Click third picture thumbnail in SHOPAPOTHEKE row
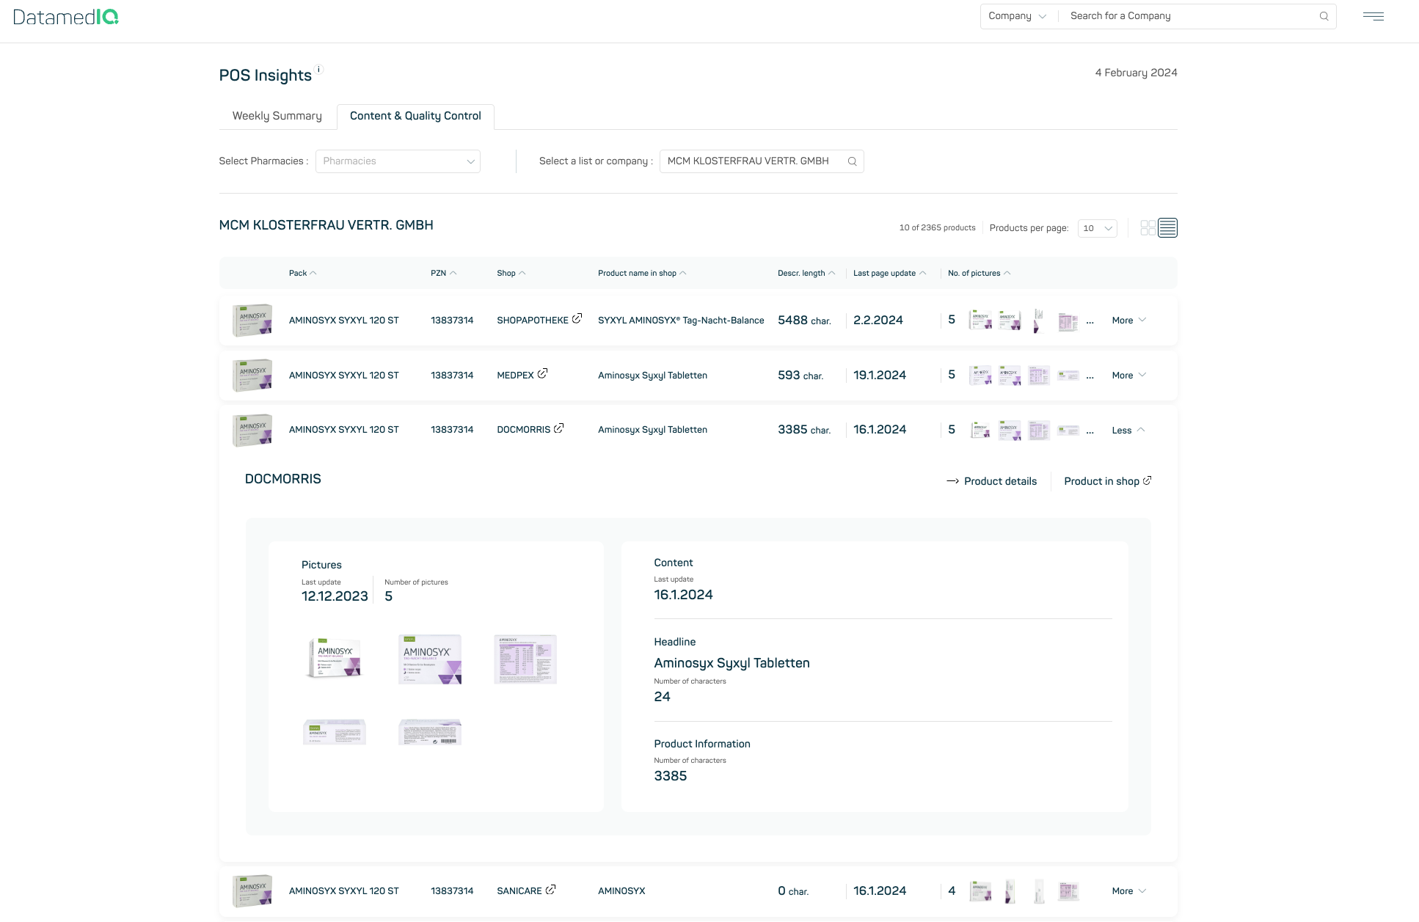The image size is (1419, 922). 1039,321
